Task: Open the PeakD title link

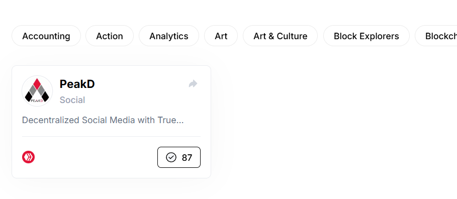Action: [77, 84]
